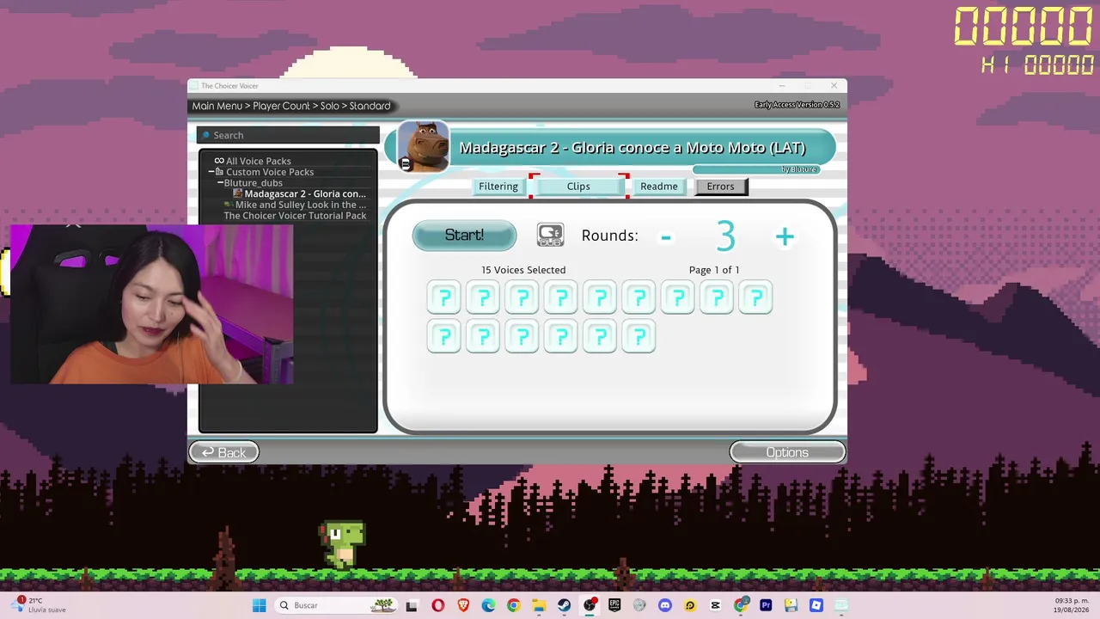Click the first voice tile in the bottom row
Viewport: 1100px width, 619px height.
coord(444,336)
